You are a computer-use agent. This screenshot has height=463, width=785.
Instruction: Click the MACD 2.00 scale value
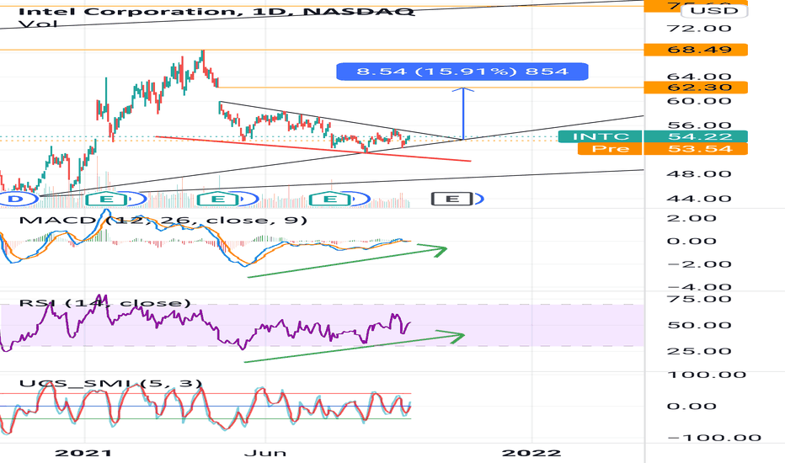tap(699, 218)
